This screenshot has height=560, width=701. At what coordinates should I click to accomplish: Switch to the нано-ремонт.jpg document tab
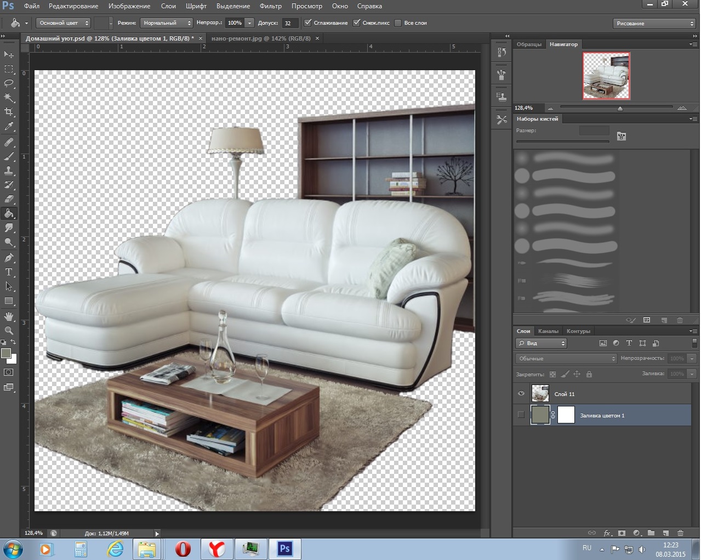pyautogui.click(x=261, y=38)
